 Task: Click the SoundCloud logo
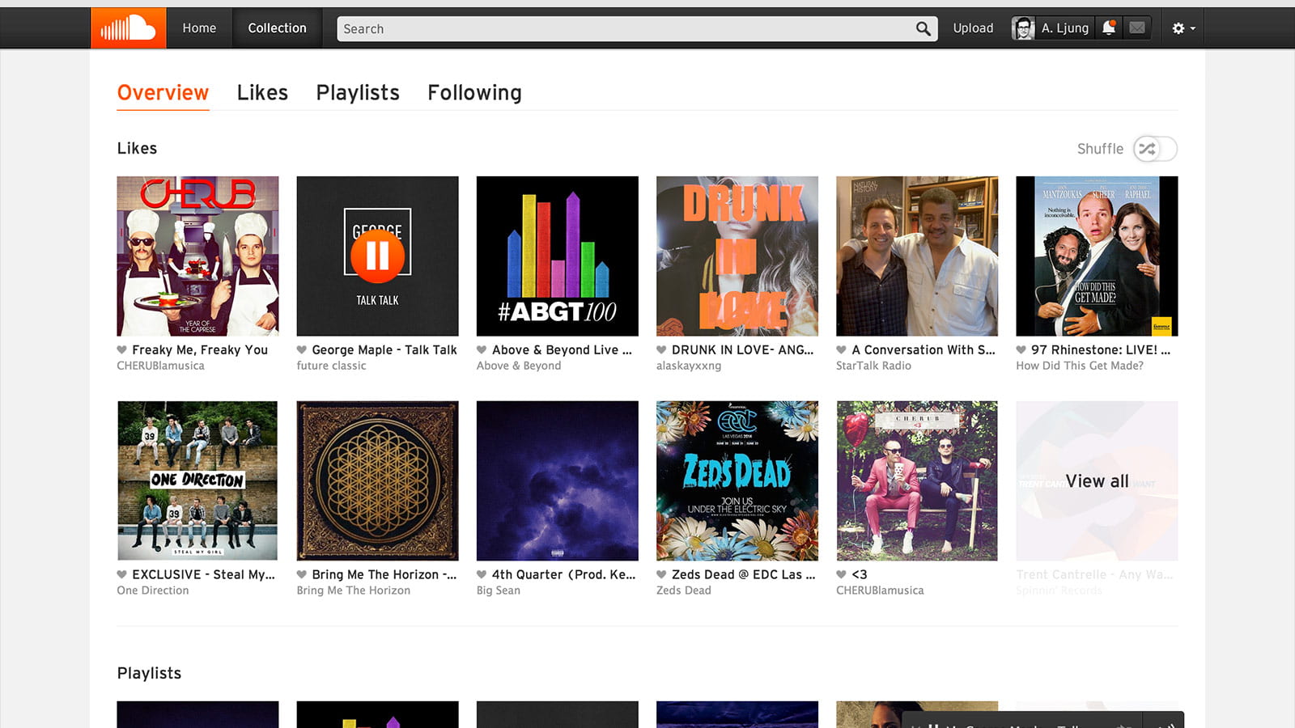click(128, 29)
